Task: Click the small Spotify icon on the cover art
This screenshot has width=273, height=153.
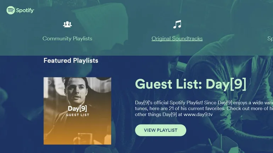Action: click(49, 82)
